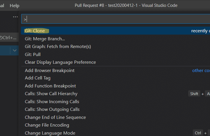This screenshot has width=210, height=136.
Task: Focus the command palette input field
Action: [x=115, y=19]
